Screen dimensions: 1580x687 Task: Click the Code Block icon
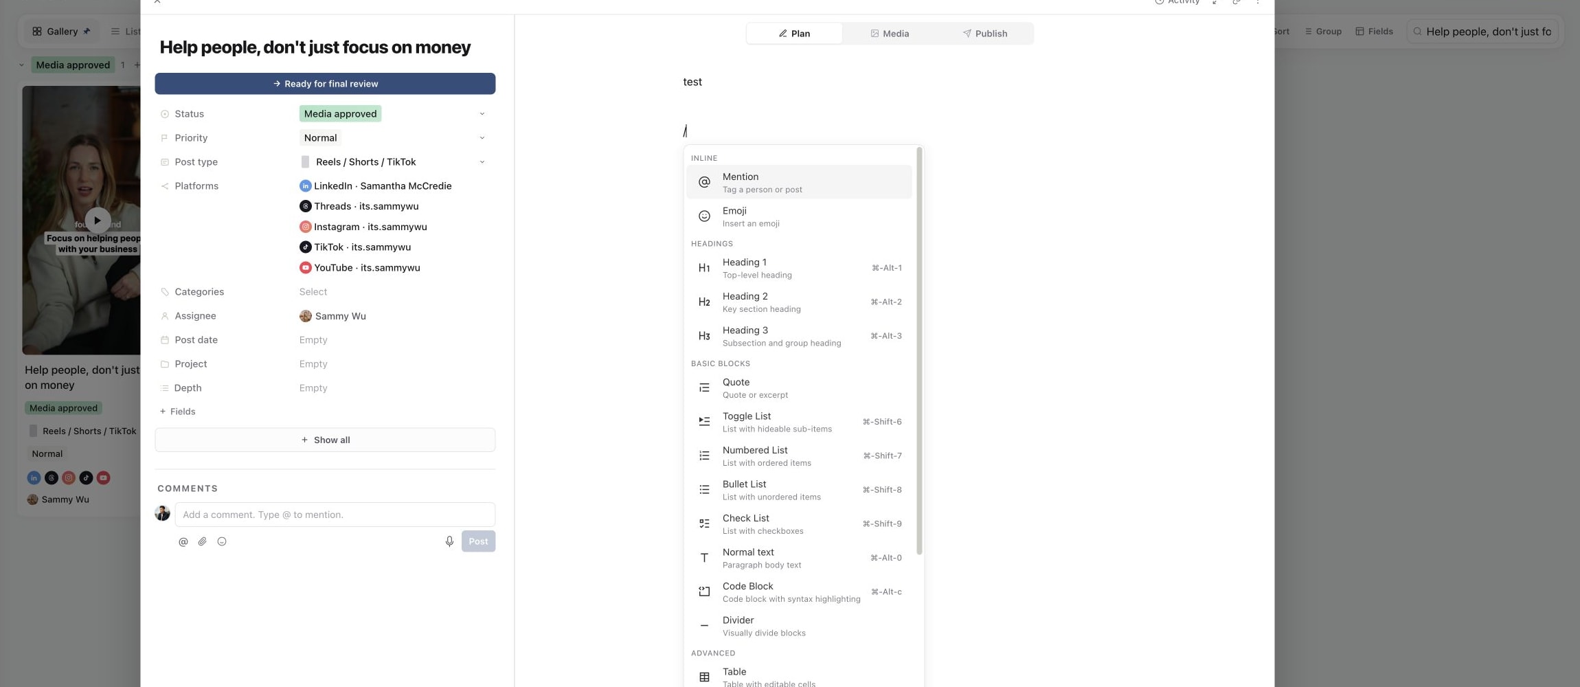click(x=704, y=592)
